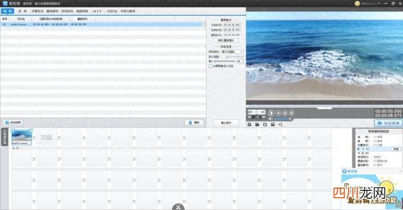Viewport: 403px width, 210px height.
Task: Click the preview/clip original video button
Action: point(226,40)
